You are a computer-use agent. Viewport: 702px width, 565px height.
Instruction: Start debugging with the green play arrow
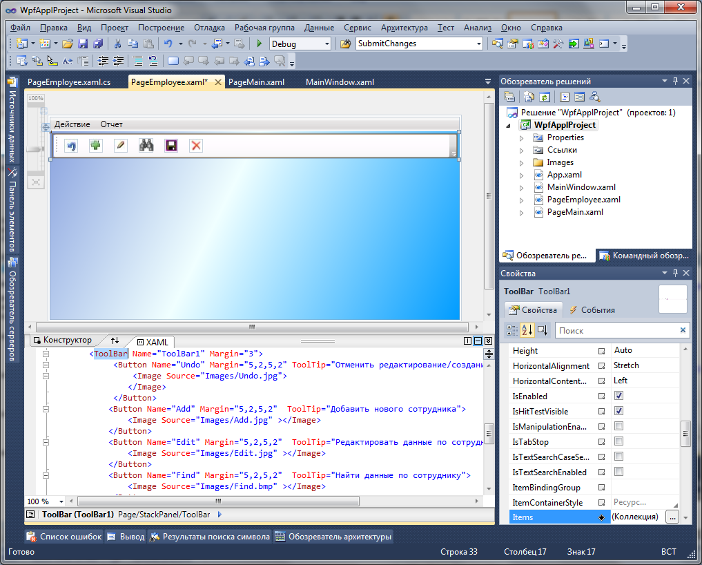[x=260, y=44]
